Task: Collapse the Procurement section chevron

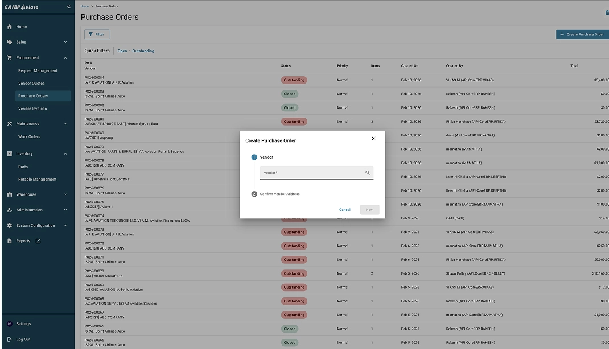Action: tap(65, 58)
